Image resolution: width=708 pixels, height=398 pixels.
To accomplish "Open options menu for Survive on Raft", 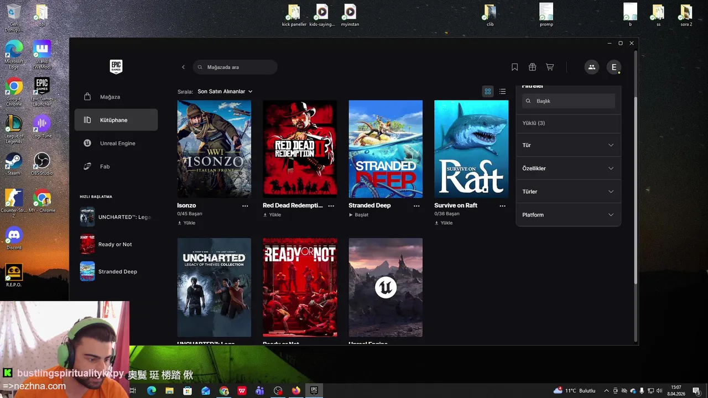I will click(502, 206).
